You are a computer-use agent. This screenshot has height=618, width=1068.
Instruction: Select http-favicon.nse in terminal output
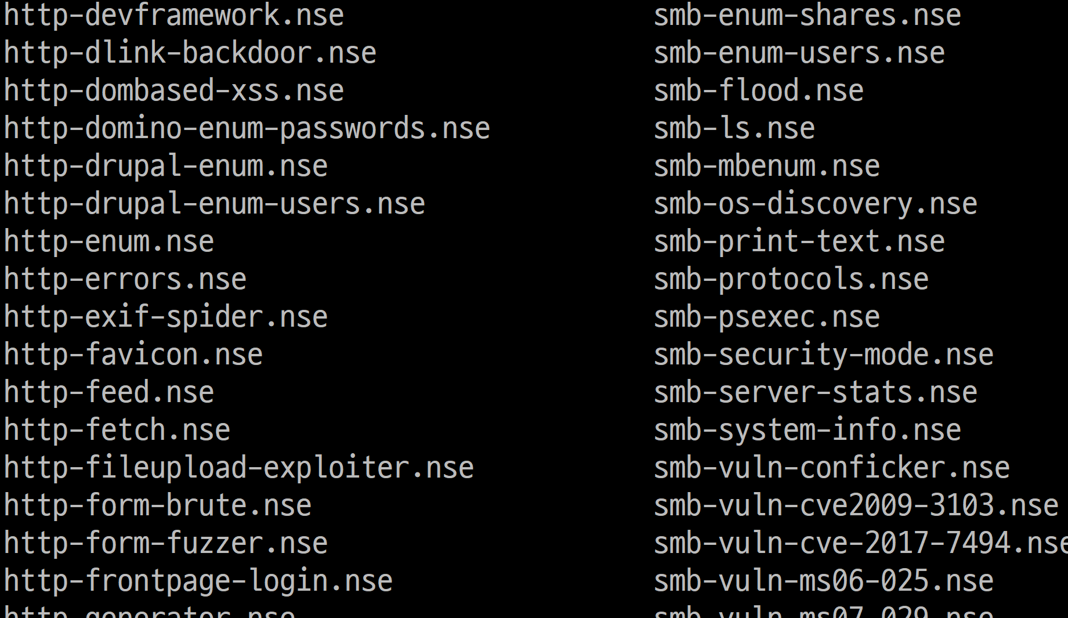133,355
